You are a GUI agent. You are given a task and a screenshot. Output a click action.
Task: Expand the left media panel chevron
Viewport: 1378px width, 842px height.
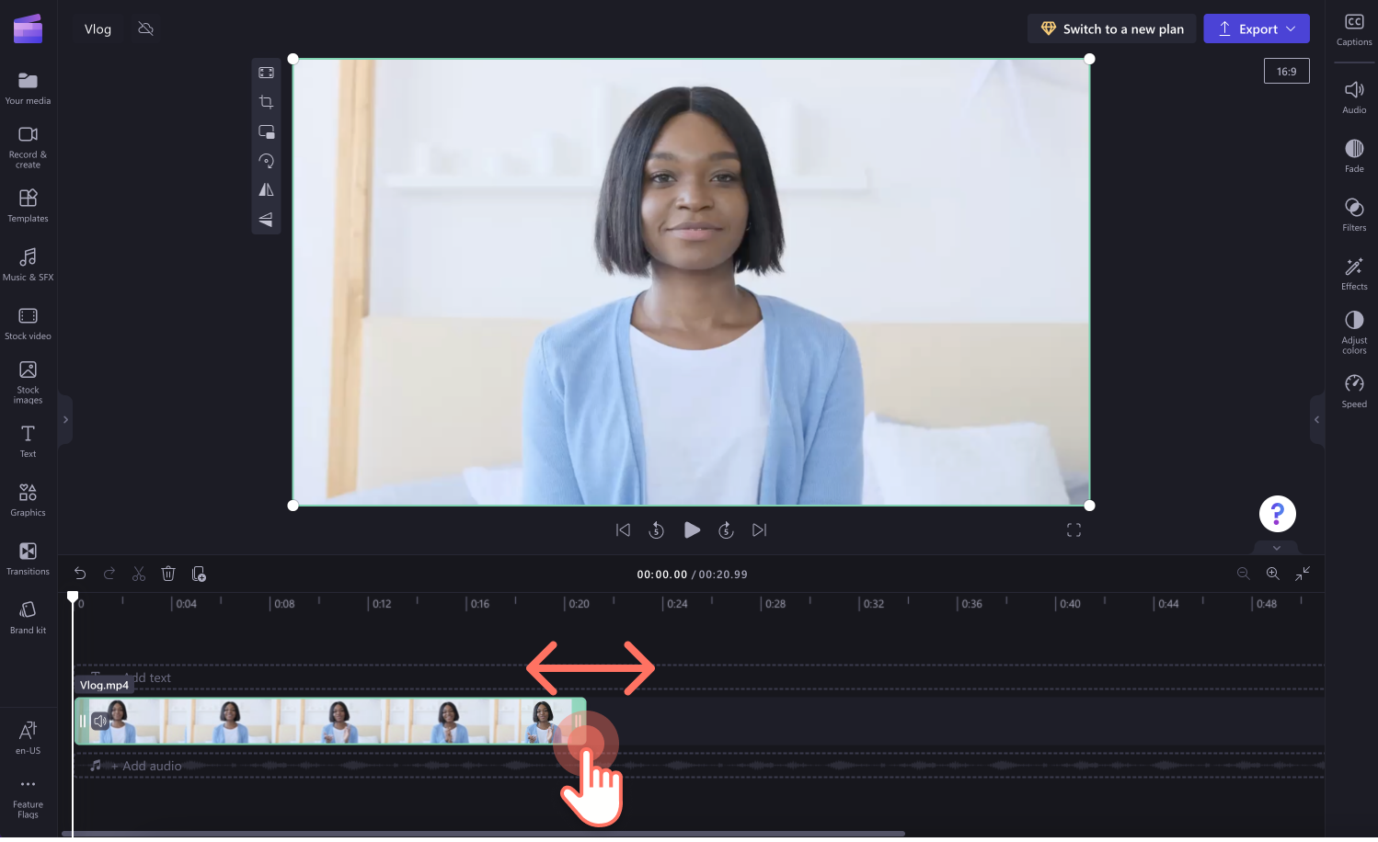coord(65,419)
